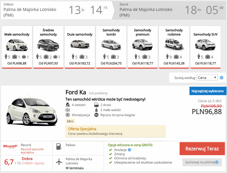227x173 pixels.
Task: Click the seats icon next to 4 siedzeń
Action: point(68,105)
